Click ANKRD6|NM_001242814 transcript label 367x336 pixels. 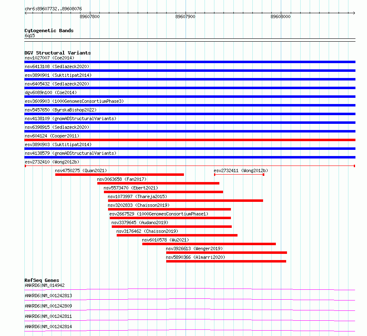[48, 327]
